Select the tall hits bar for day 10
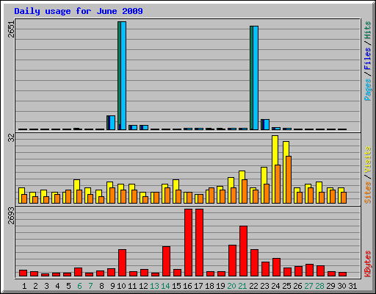Image resolution: width=376 pixels, height=294 pixels. point(122,76)
